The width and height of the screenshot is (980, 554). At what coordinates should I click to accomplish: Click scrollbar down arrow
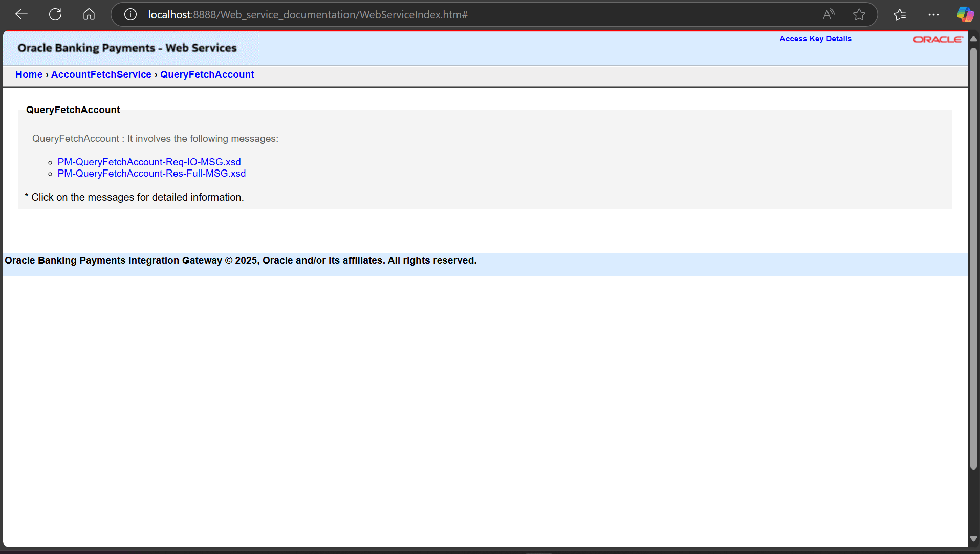tap(973, 539)
